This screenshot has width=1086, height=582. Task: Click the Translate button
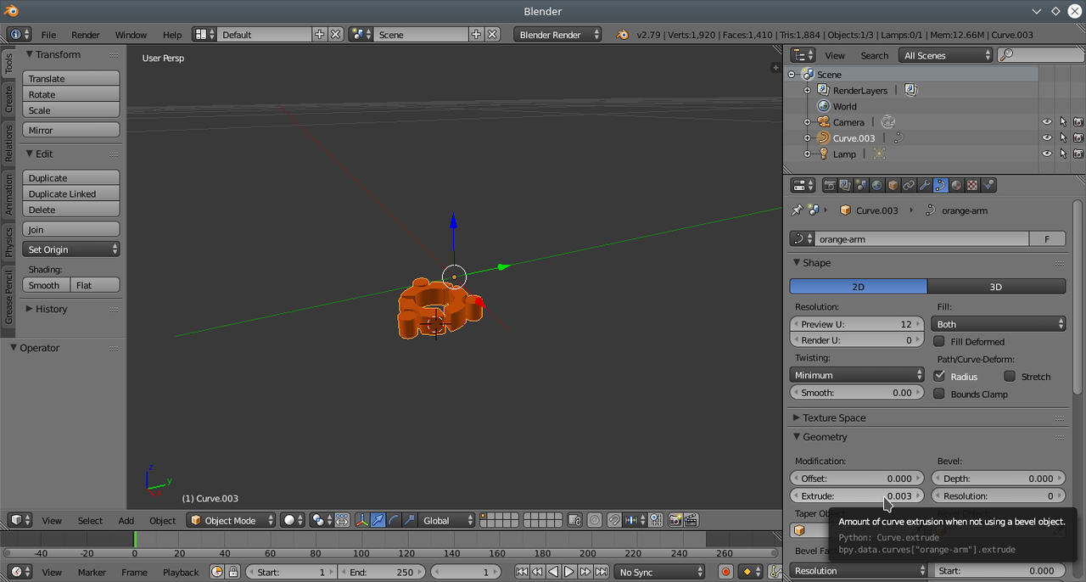coord(71,78)
